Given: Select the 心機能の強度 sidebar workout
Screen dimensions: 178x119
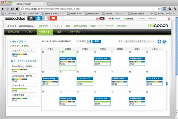Looking at the screenshot, I should point(24,98).
